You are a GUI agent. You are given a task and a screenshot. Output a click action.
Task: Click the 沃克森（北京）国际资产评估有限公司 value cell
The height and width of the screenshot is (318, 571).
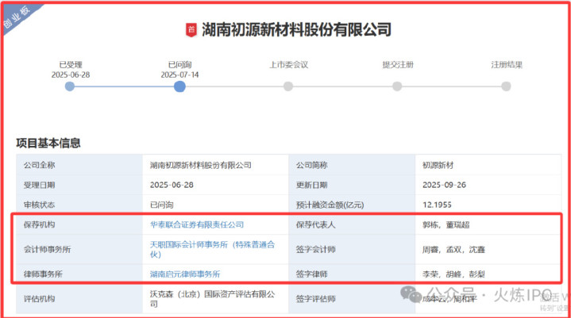pyautogui.click(x=215, y=299)
